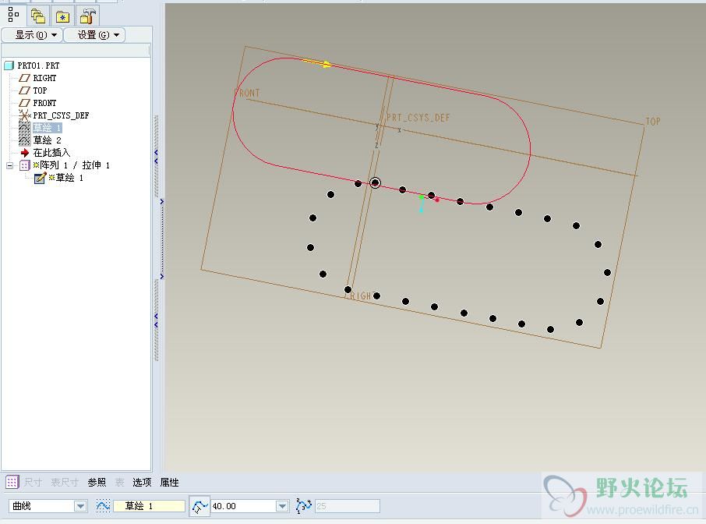Click the model tree search bar
This screenshot has width=706, height=524.
tap(75, 50)
